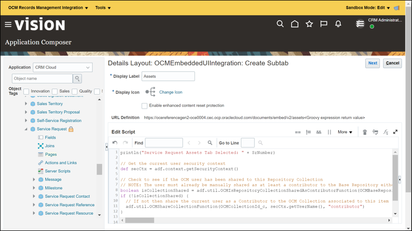This screenshot has height=231, width=412.
Task: Go to the Home icon
Action: click(295, 24)
